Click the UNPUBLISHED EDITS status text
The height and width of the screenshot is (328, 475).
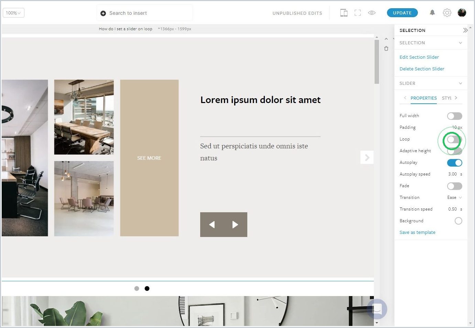pyautogui.click(x=298, y=13)
